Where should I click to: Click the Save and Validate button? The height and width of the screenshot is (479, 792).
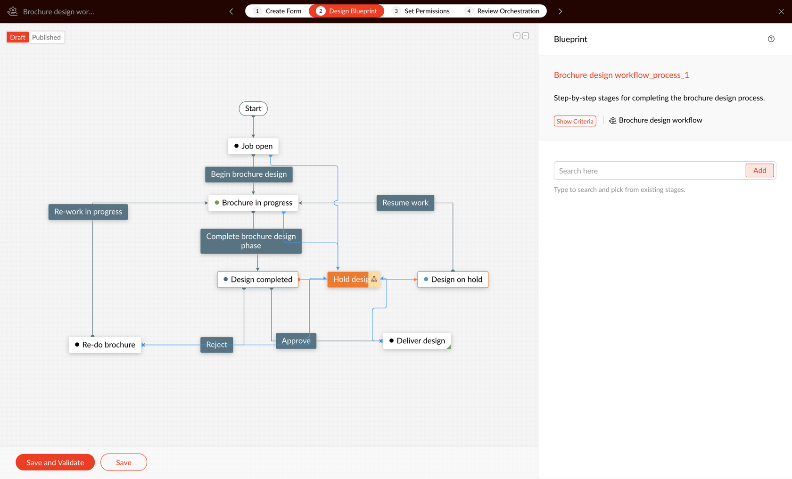(x=55, y=462)
